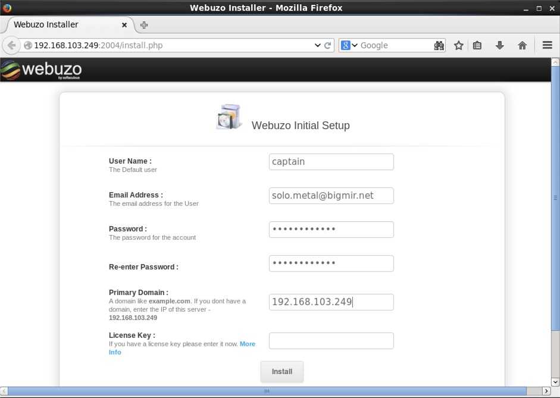
Task: Click the binoculars search icon
Action: tap(439, 45)
